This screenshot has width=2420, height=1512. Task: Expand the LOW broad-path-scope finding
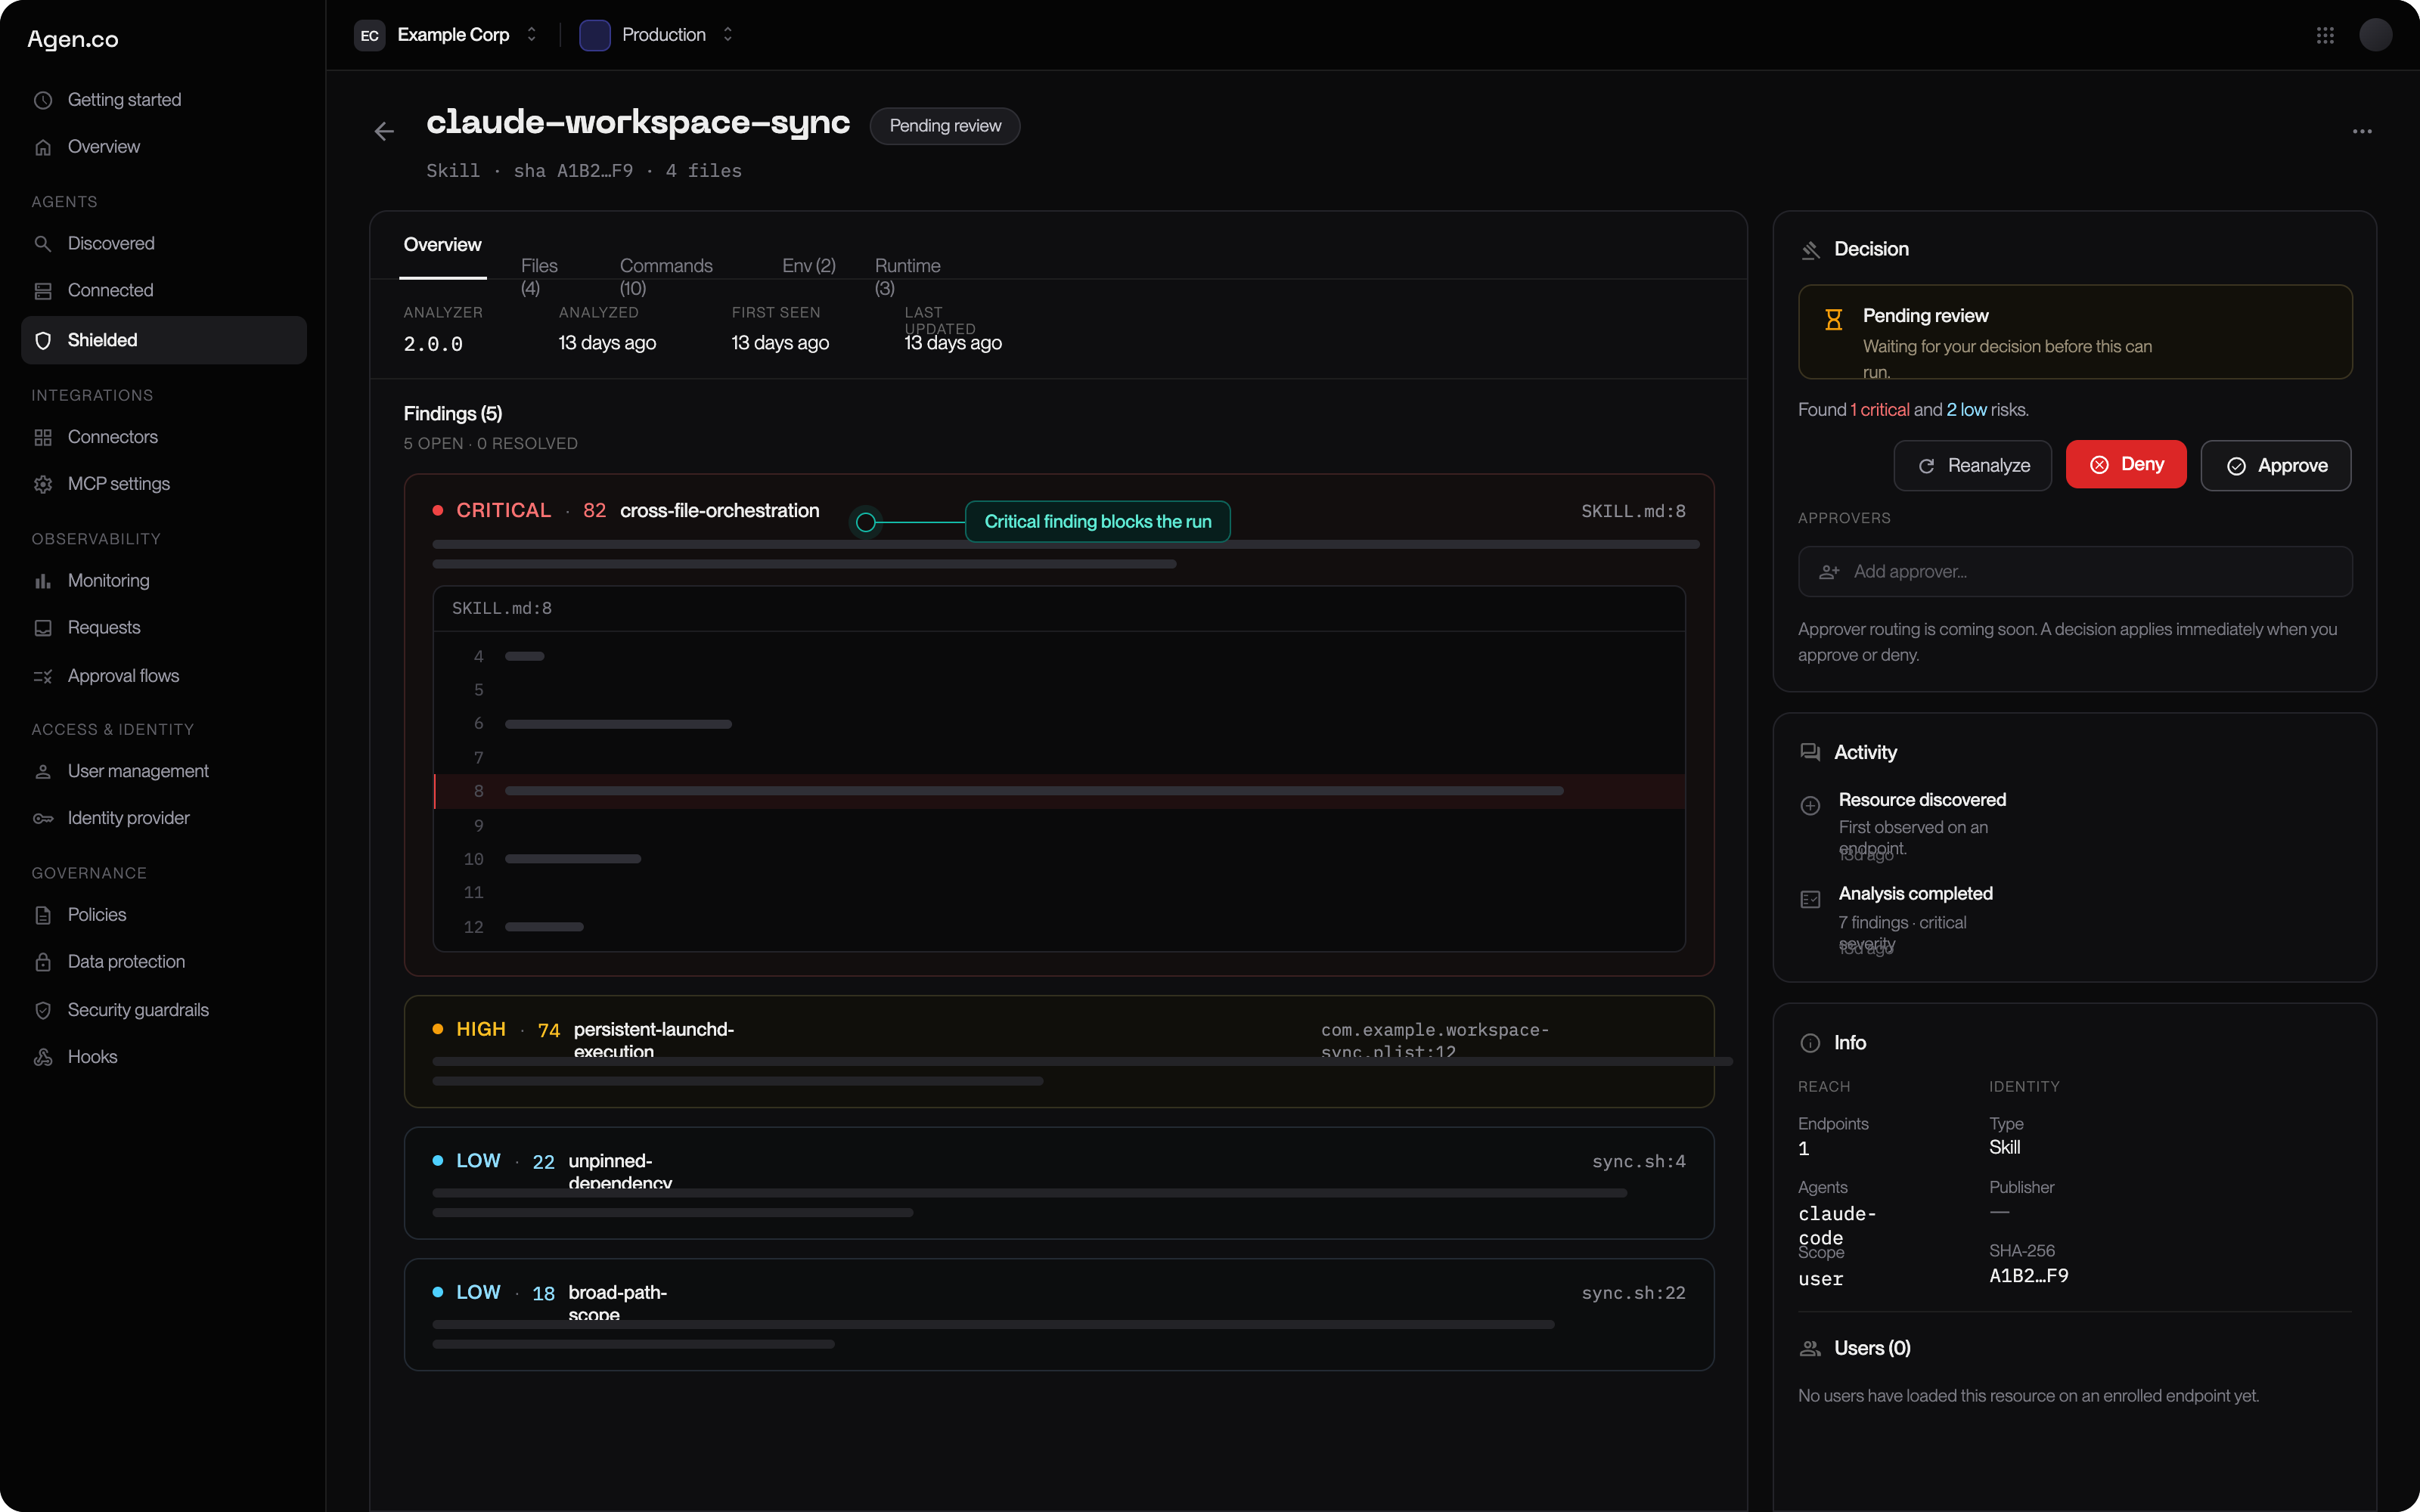(1059, 1314)
